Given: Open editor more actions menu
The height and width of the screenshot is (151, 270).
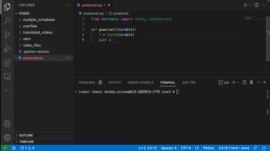Looking at the screenshot, I should pos(264,5).
